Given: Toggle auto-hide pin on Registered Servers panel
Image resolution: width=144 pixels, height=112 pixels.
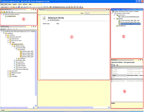Looking at the screenshot, I should (34, 10).
